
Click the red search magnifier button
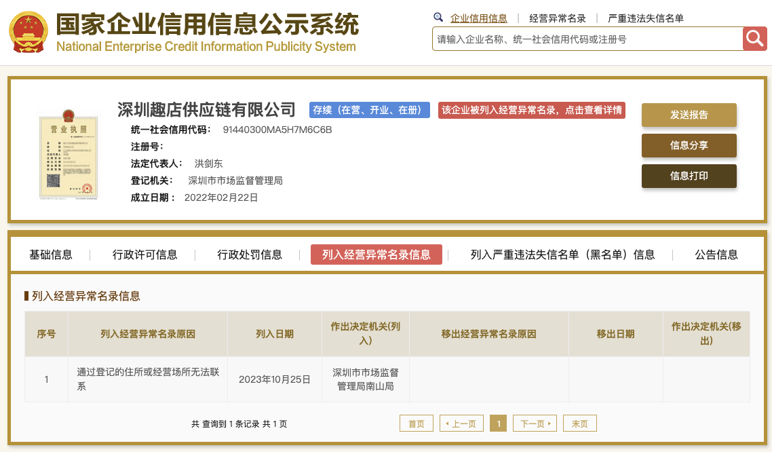pyautogui.click(x=755, y=39)
